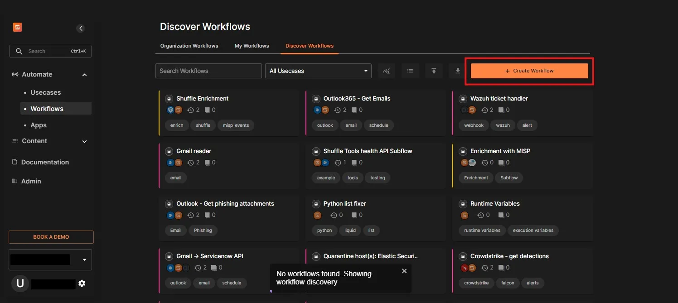Click the Search Workflows input field
The image size is (678, 303).
(208, 71)
